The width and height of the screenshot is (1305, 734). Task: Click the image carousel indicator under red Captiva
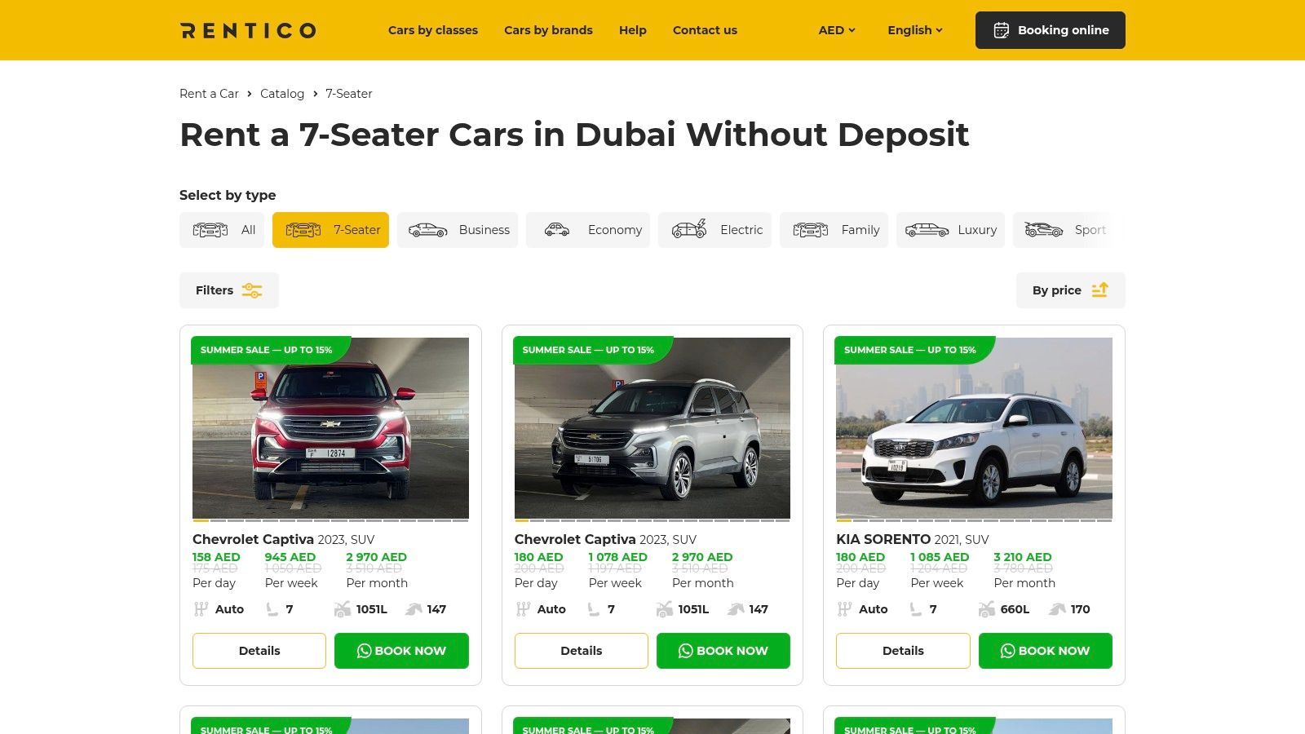point(330,520)
